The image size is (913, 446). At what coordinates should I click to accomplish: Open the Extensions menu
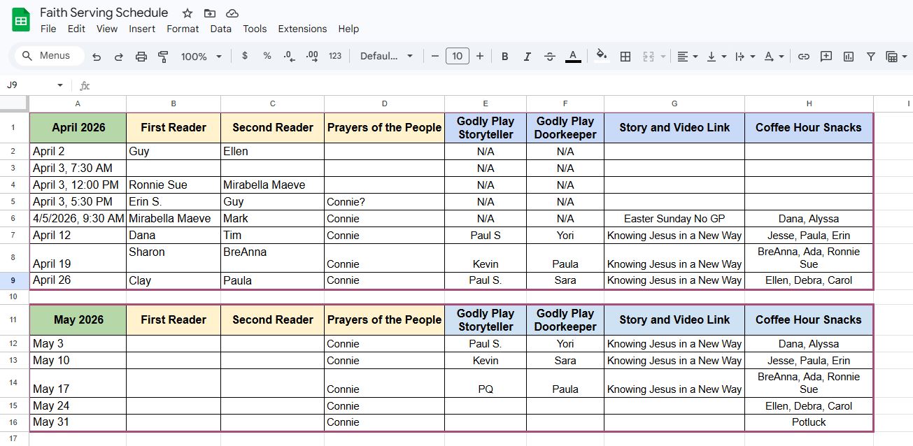[302, 29]
